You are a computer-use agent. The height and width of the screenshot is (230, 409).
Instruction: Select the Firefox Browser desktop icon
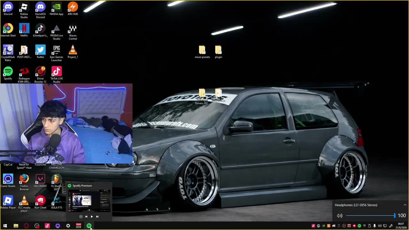(24, 182)
